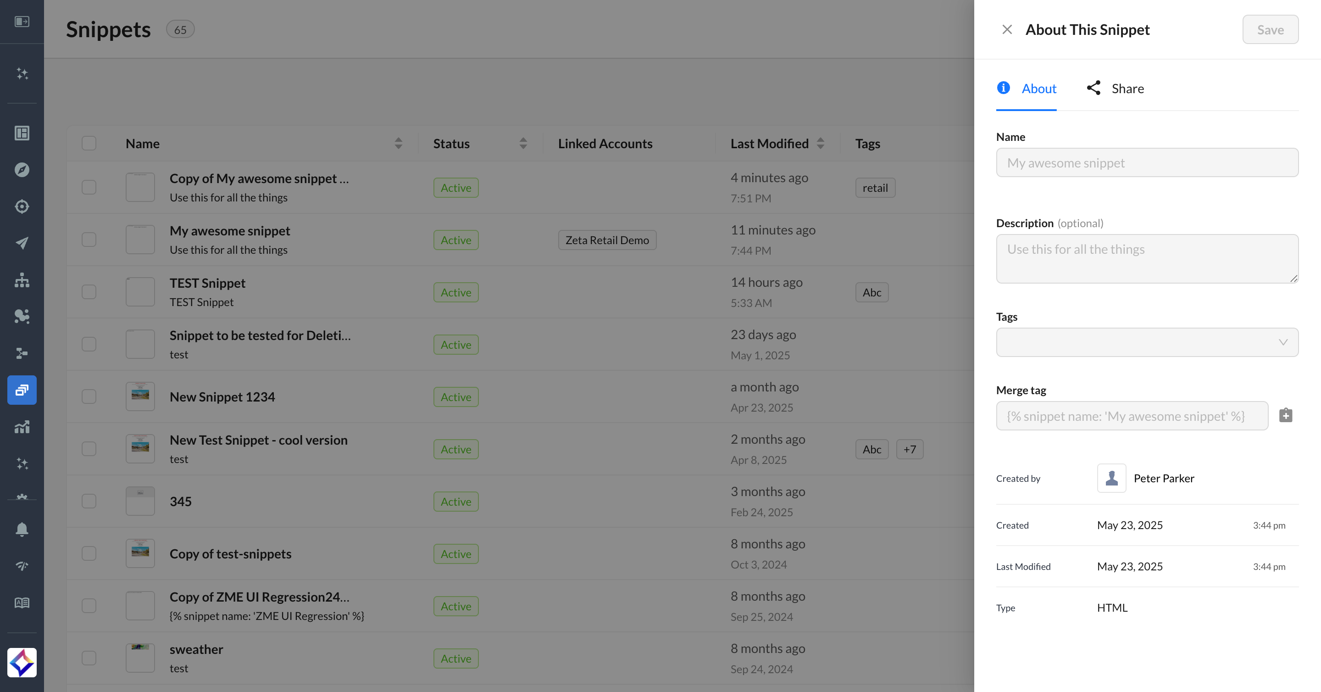Screen dimensions: 1321x692
Task: Click the notifications bell in sidebar
Action: point(22,529)
